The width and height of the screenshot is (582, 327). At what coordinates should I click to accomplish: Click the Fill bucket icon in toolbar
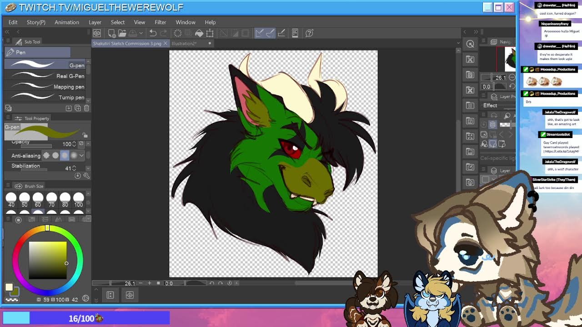coord(199,33)
